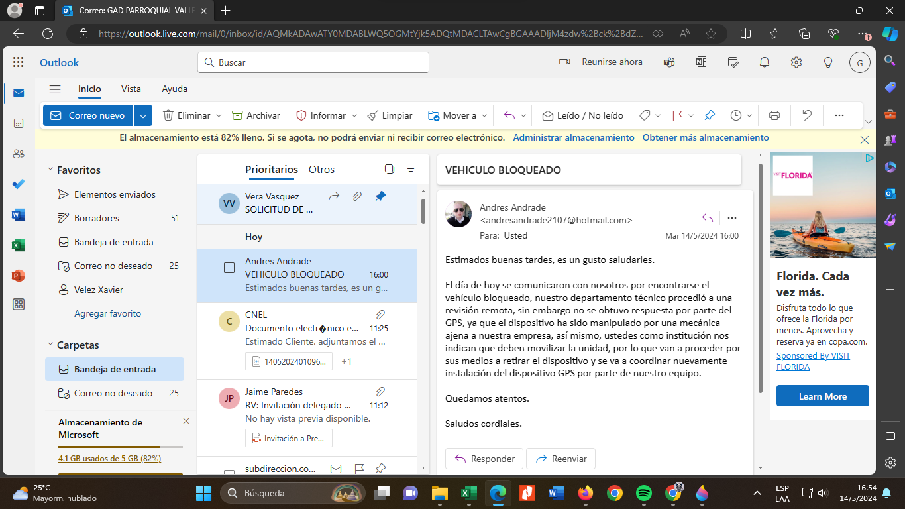Open the notifications bell icon

[x=765, y=62]
